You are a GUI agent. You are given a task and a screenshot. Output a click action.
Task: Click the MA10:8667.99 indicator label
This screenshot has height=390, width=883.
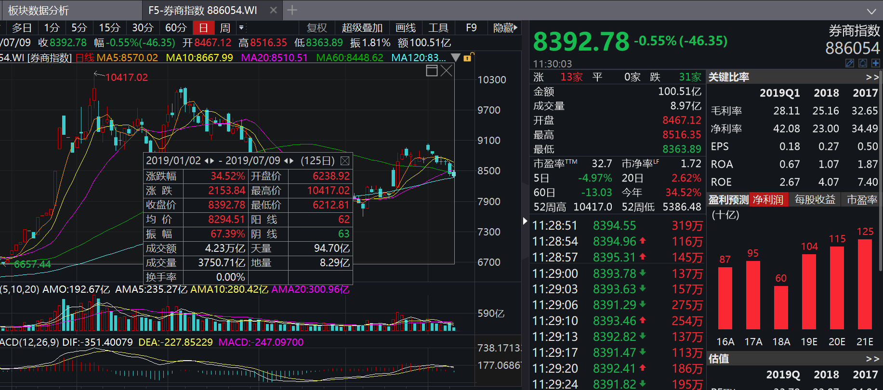click(199, 58)
